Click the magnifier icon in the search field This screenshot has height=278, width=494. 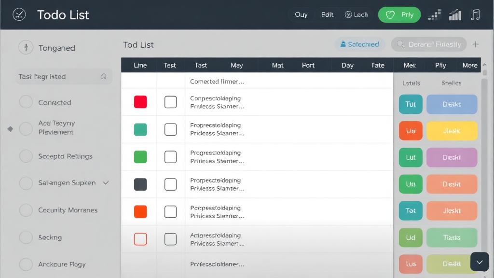point(400,44)
